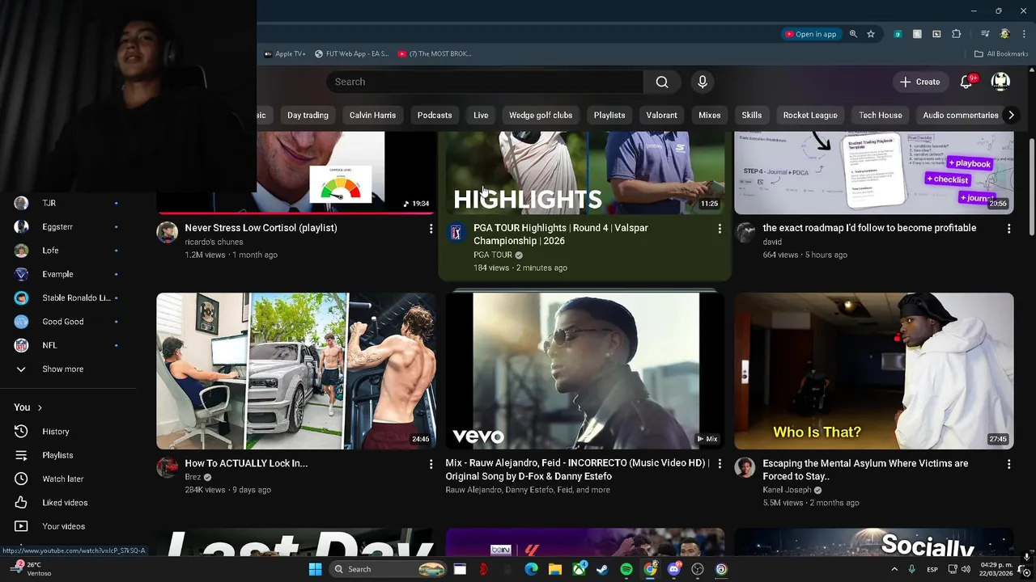Select the Rocket League chip

coord(810,115)
